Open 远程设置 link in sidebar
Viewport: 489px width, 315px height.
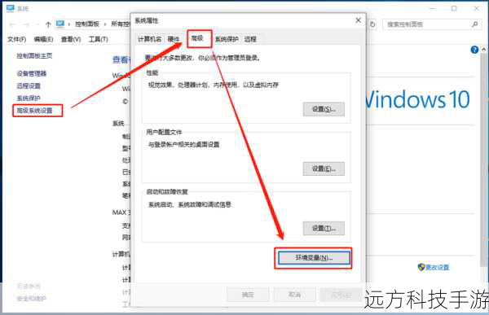tap(29, 85)
